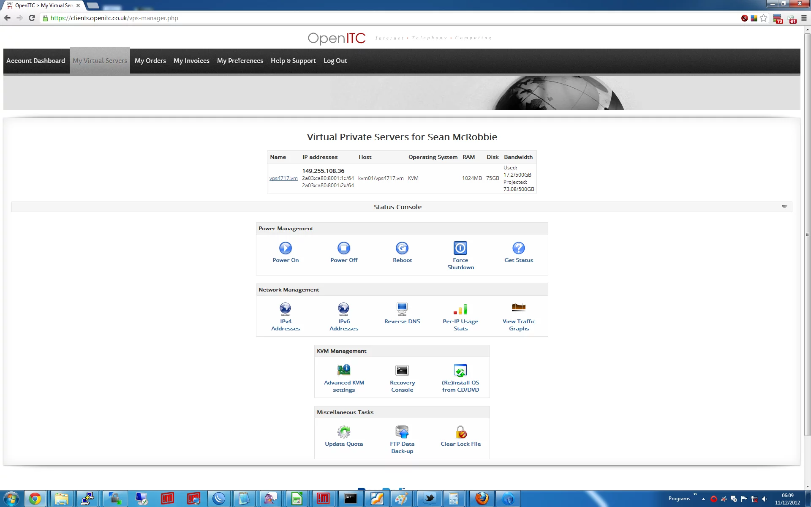Open Firefox from the taskbar
The height and width of the screenshot is (507, 811).
pyautogui.click(x=482, y=499)
